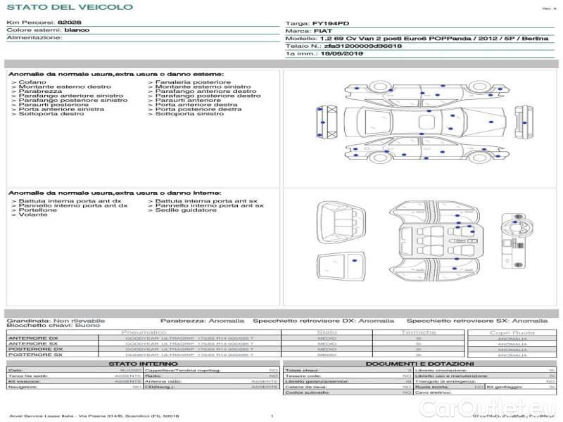Click the Pneumatico column header
Screen dimensions: 563x422
[x=144, y=332]
